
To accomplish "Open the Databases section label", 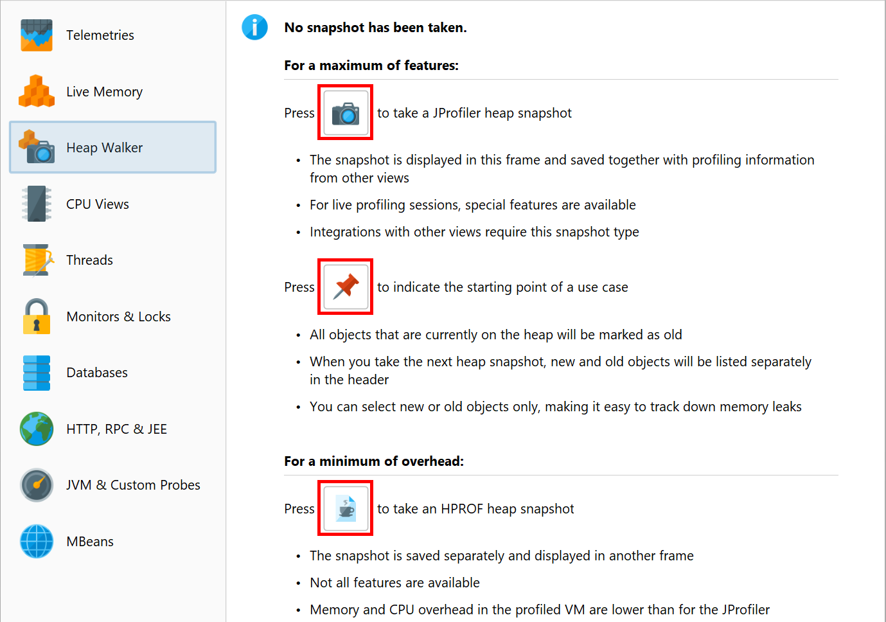I will 97,373.
